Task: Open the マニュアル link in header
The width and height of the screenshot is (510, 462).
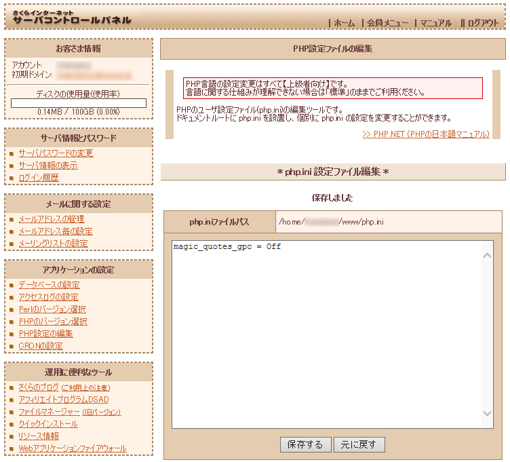Action: (x=435, y=23)
